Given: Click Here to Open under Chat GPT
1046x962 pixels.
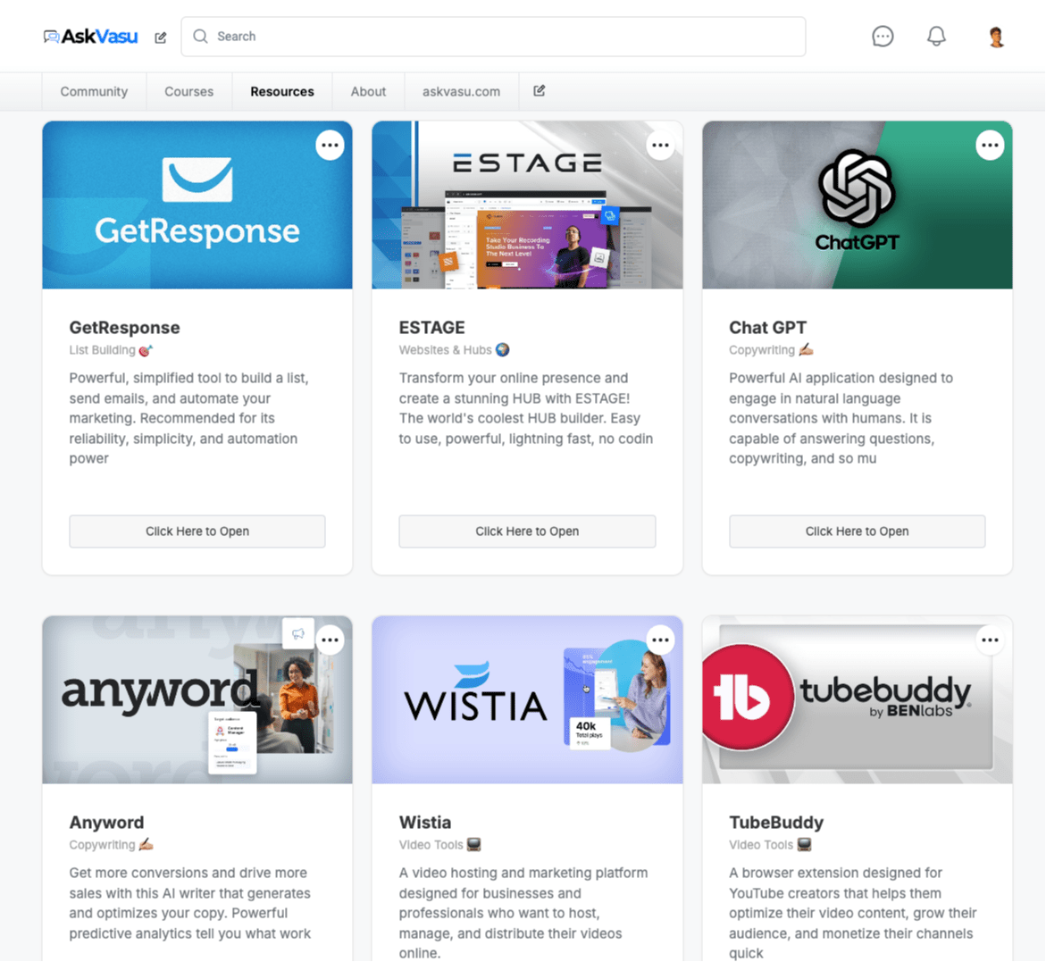Looking at the screenshot, I should (857, 531).
